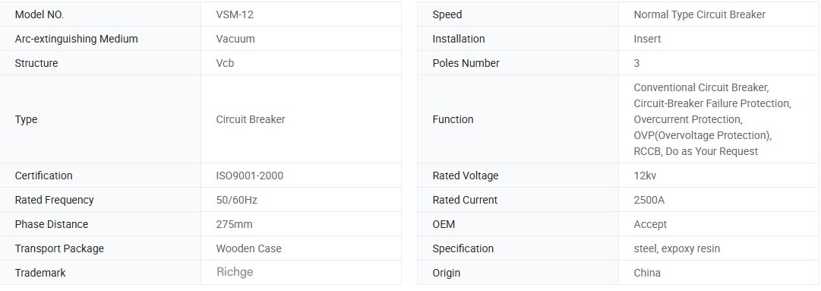
Task: Click the 12kv rated voltage value
Action: pos(645,176)
